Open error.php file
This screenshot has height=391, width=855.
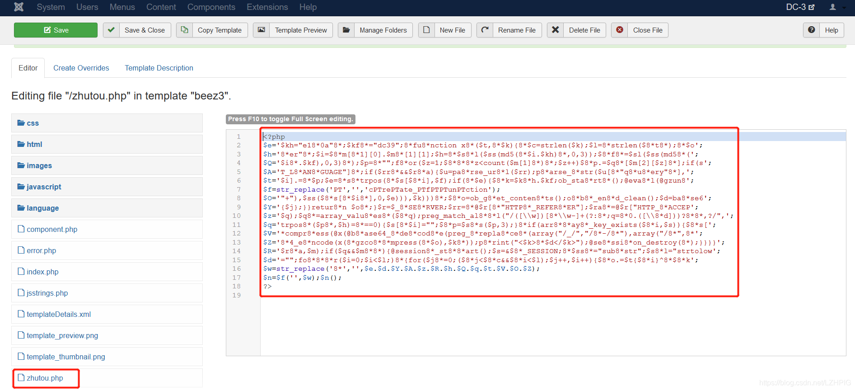click(x=107, y=250)
